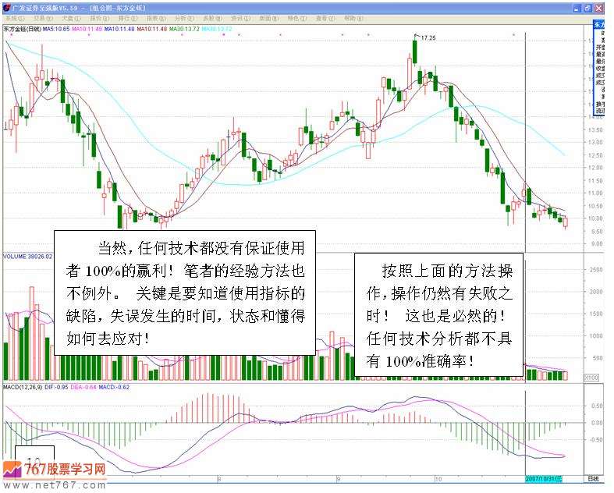
Task: Open the 排行 menu
Action: [128, 19]
